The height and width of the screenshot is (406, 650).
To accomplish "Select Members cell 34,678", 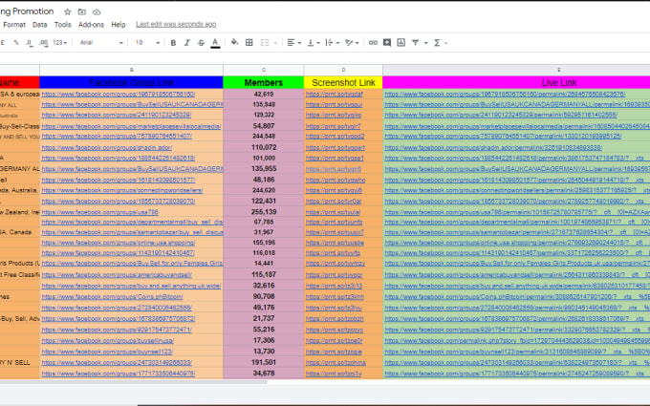I will click(264, 374).
